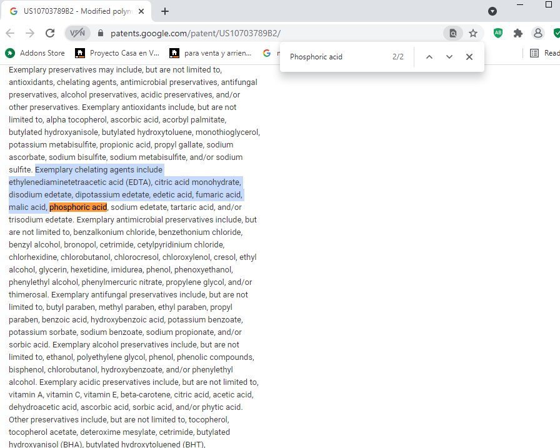Viewport: 560px width, 448px height.
Task: Open the Extensions puzzle-piece menu
Action: pos(518,33)
